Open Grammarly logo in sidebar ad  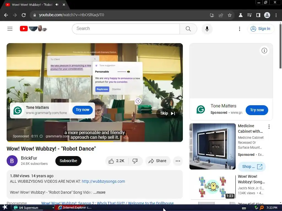[x=201, y=109]
